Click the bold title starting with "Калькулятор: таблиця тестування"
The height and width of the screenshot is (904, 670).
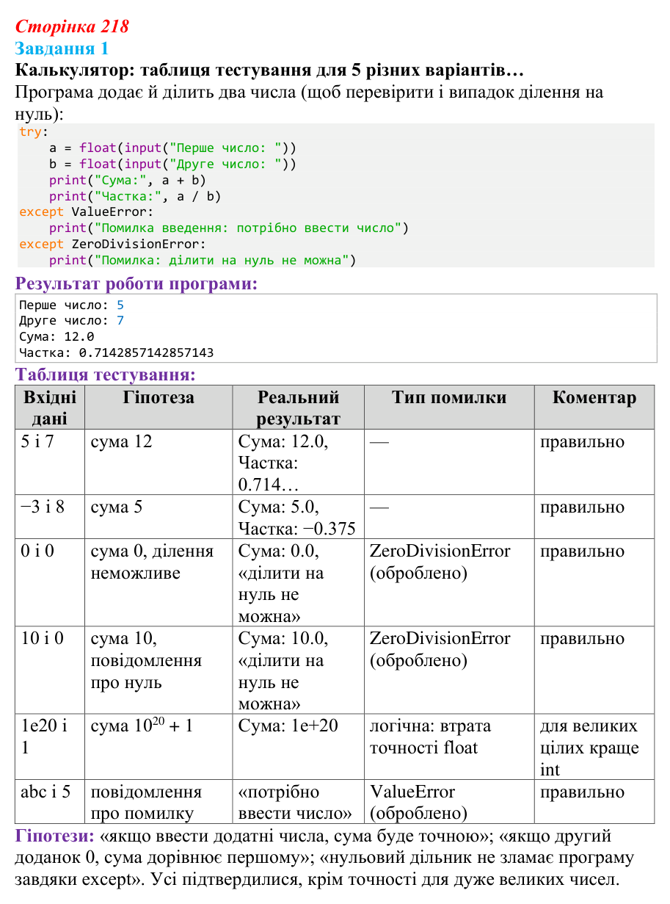coord(269,71)
